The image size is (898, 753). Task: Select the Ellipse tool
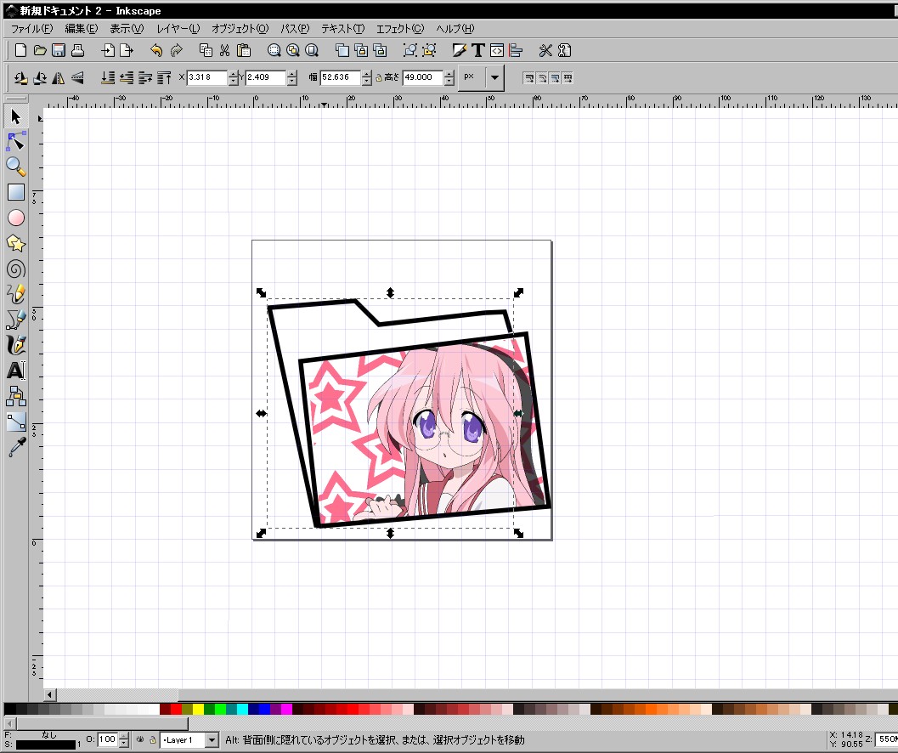pyautogui.click(x=15, y=218)
